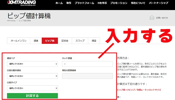Switch to the スワップ tab
The height and width of the screenshot is (100, 175).
[x=80, y=41]
